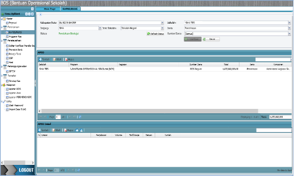Click Tambah in the APBD toolbar
The height and width of the screenshot is (176, 294).
coord(44,59)
